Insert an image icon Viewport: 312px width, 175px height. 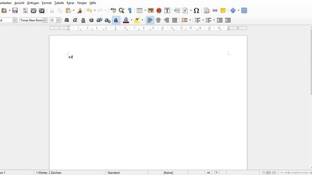[151, 11]
